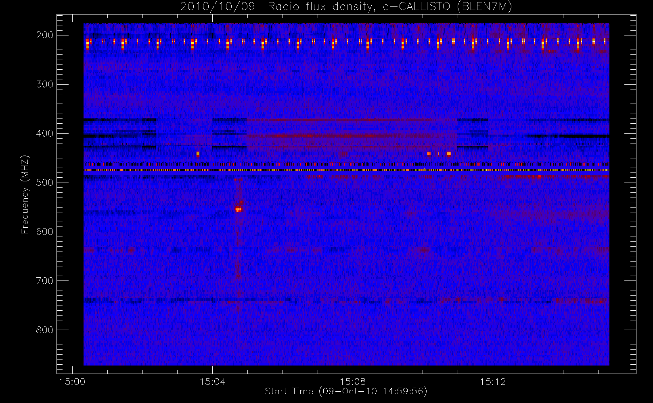
Task: Click the 300 frequency tick label
Action: click(x=45, y=84)
